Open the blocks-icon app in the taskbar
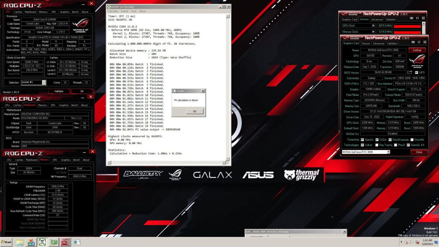This screenshot has width=439, height=247. [31, 242]
